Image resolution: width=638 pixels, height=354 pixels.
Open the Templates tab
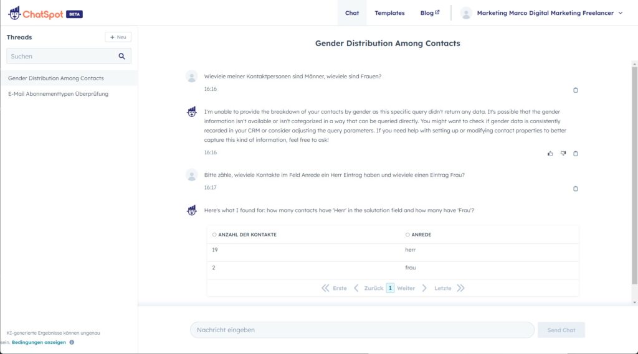pyautogui.click(x=389, y=13)
